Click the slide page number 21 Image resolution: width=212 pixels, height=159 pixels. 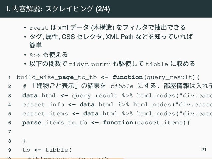click(x=204, y=150)
